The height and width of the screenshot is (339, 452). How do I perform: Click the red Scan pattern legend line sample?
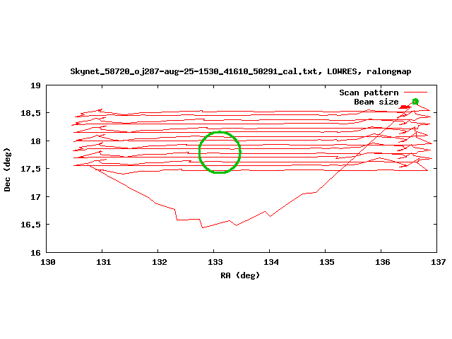(x=415, y=93)
